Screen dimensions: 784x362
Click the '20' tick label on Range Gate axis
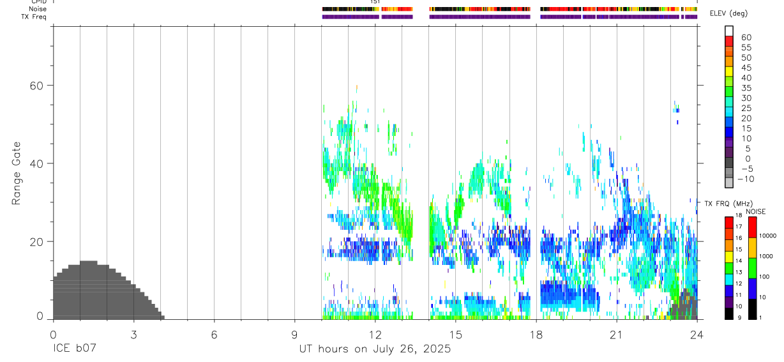37,241
